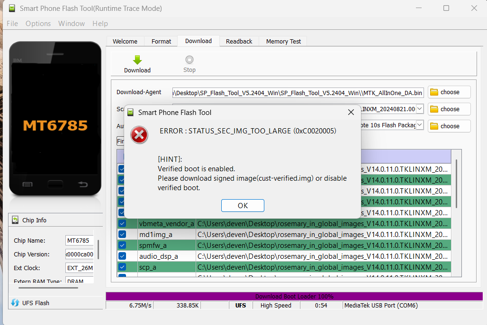
Task: Click the Chip Info panel icon
Action: coord(15,220)
